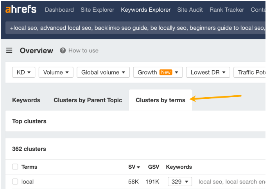Screen dimensions: 269x189
Task: Expand the 329 keywords dropdown
Action: coord(180,182)
